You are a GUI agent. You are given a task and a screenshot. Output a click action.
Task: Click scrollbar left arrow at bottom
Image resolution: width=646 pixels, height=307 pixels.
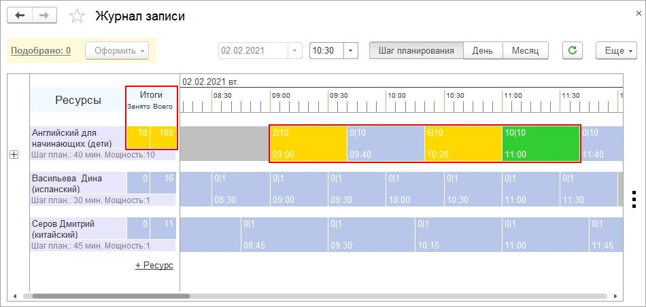tap(14, 296)
